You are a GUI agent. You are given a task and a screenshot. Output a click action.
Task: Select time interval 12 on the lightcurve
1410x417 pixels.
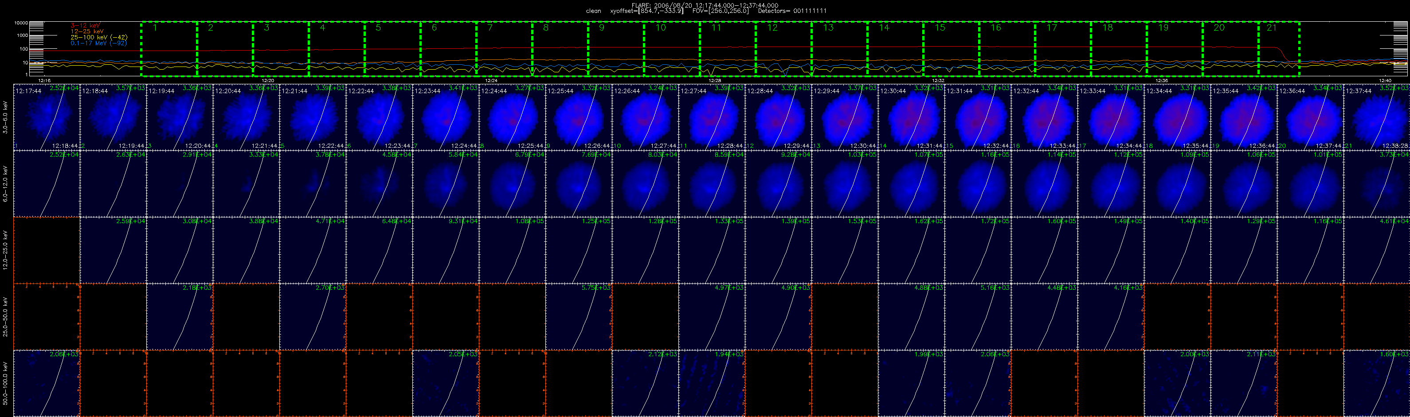click(x=783, y=49)
